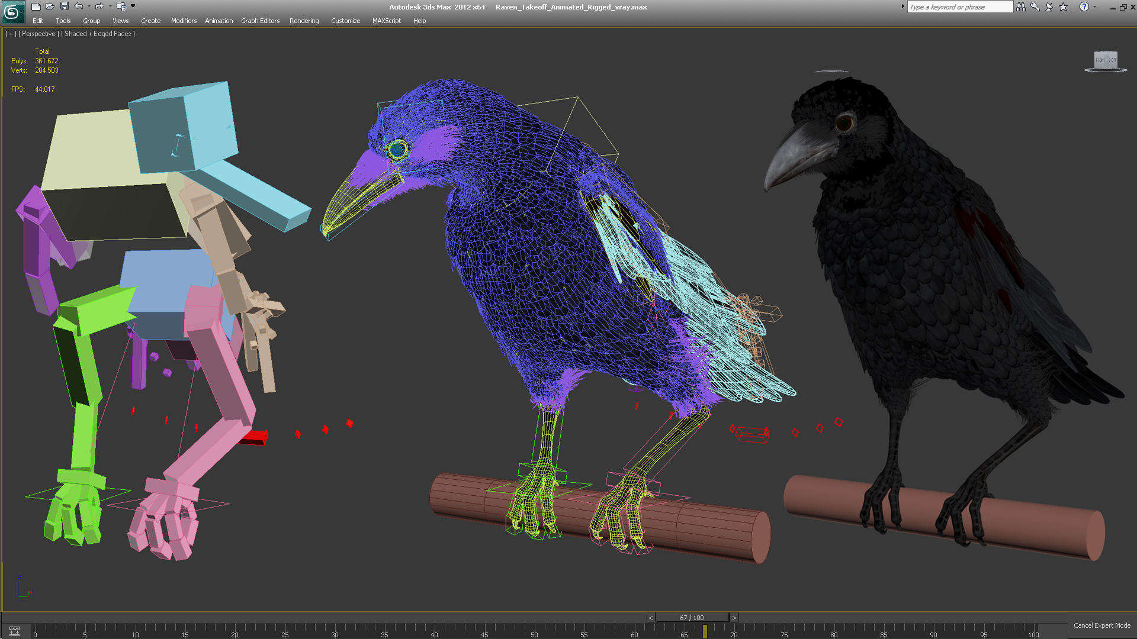This screenshot has width=1137, height=639.
Task: Click Cancel Expert Mode button
Action: click(x=1101, y=625)
